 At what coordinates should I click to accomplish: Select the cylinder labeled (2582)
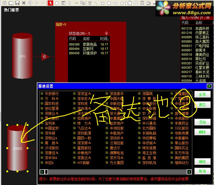(17, 148)
